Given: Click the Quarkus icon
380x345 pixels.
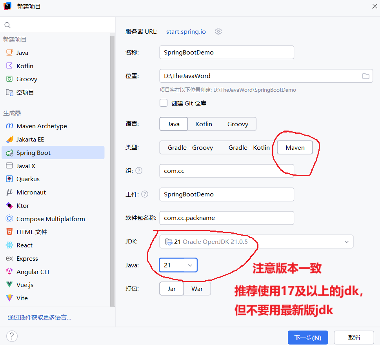Looking at the screenshot, I should coord(9,179).
